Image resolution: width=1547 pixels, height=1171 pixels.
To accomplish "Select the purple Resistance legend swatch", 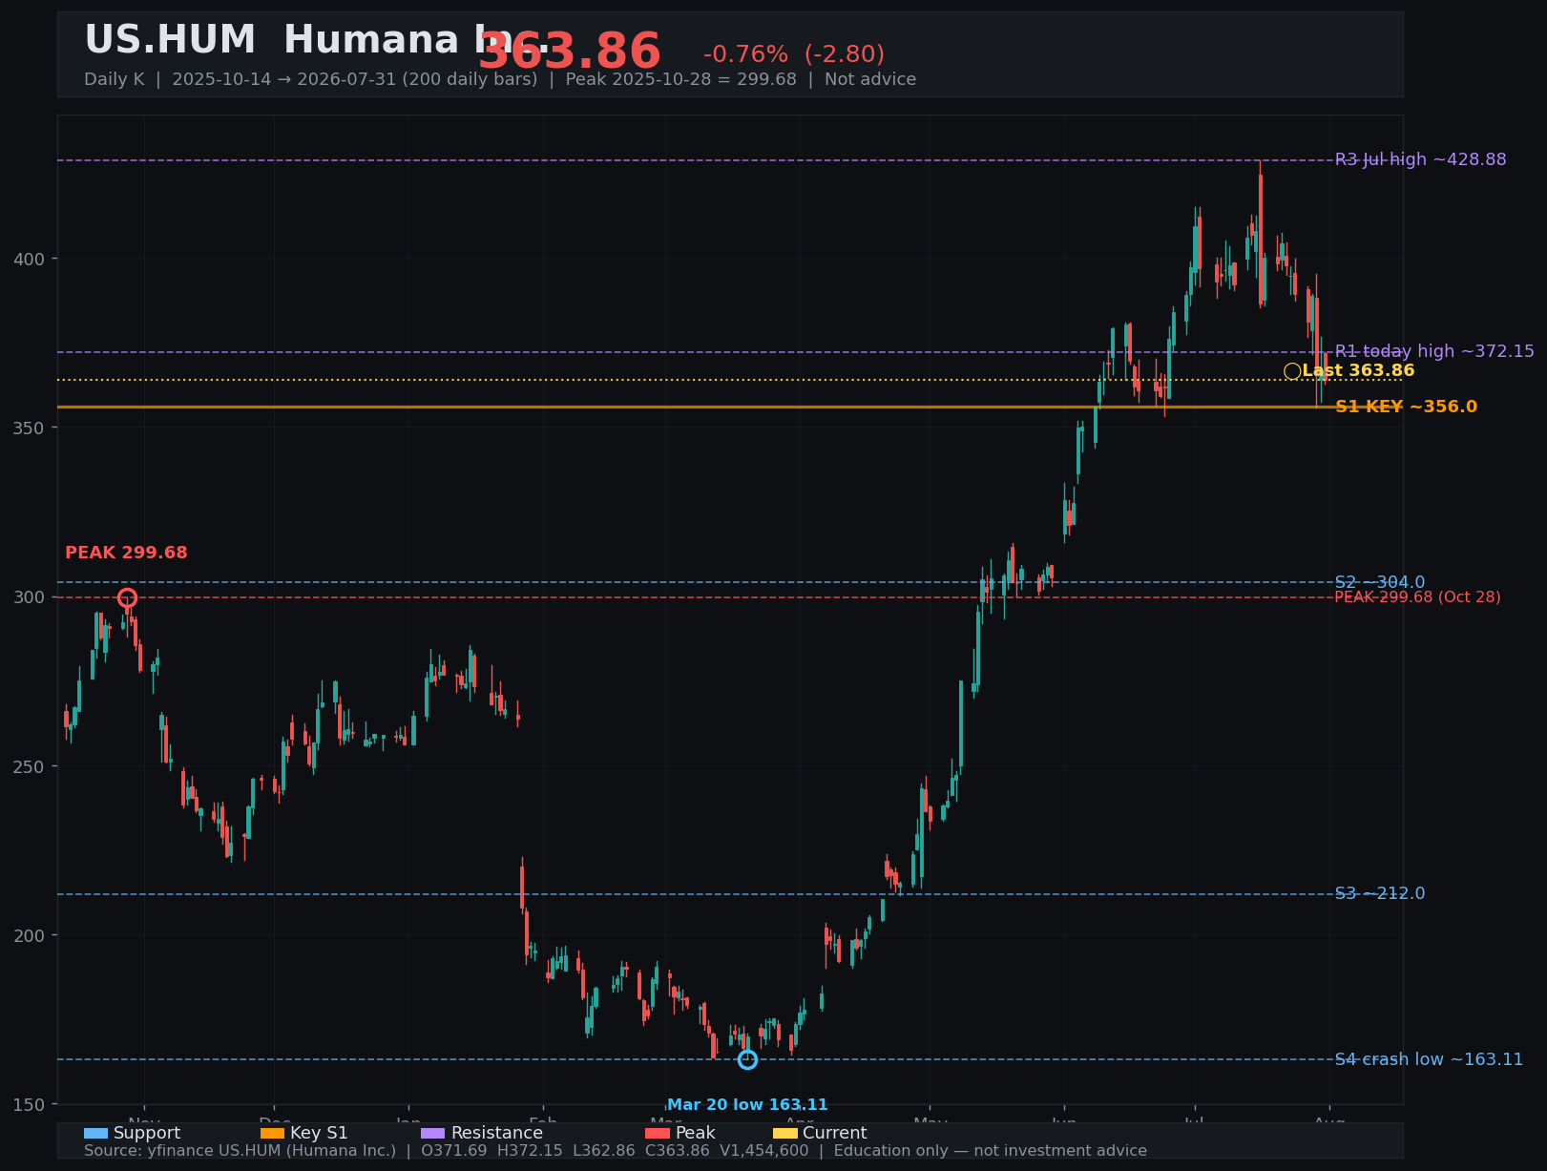I will 433,1133.
